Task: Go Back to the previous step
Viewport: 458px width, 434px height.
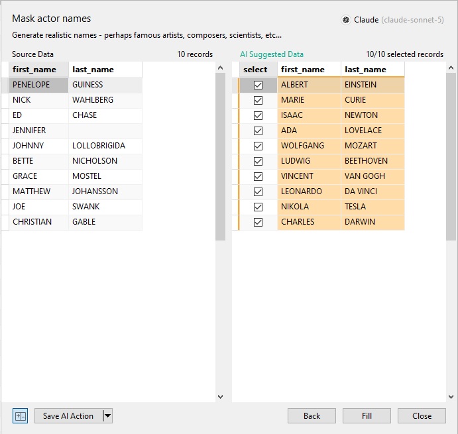Action: [x=312, y=415]
